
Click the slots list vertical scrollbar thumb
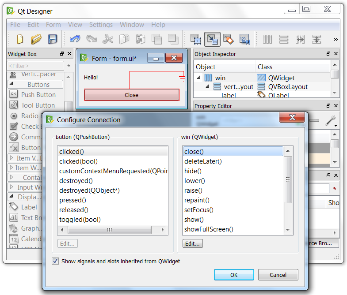[288, 179]
